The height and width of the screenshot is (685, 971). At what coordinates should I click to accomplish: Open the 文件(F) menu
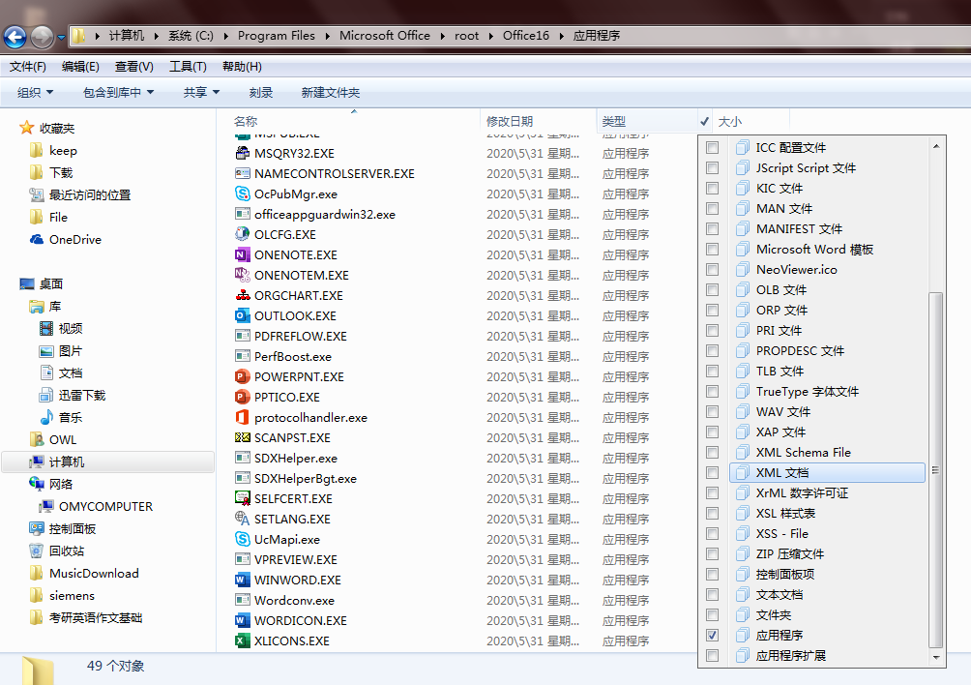coord(28,66)
